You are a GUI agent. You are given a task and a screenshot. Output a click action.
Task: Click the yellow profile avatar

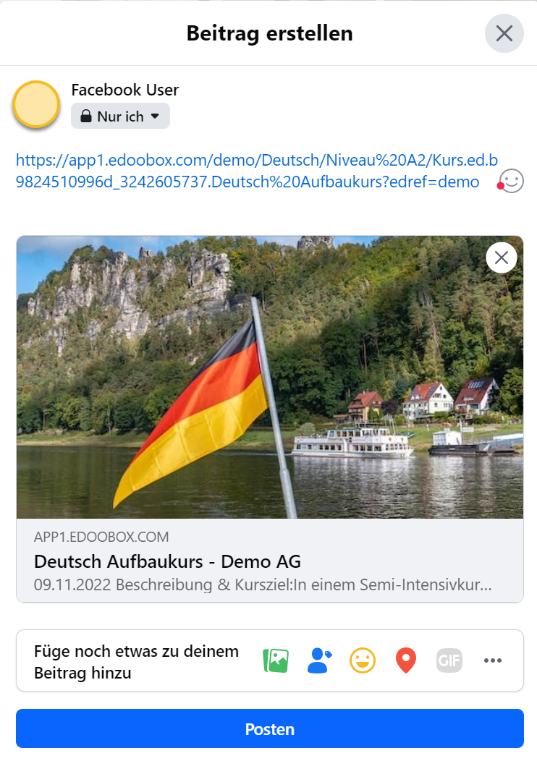pyautogui.click(x=36, y=105)
